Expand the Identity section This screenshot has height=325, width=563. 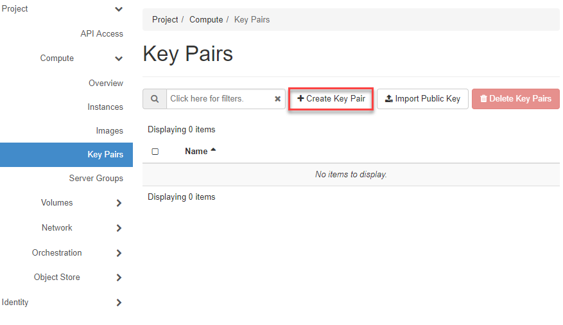(x=119, y=303)
